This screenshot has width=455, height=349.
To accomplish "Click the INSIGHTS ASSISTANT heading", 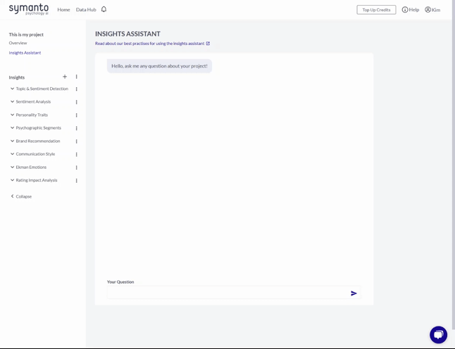I will (127, 34).
